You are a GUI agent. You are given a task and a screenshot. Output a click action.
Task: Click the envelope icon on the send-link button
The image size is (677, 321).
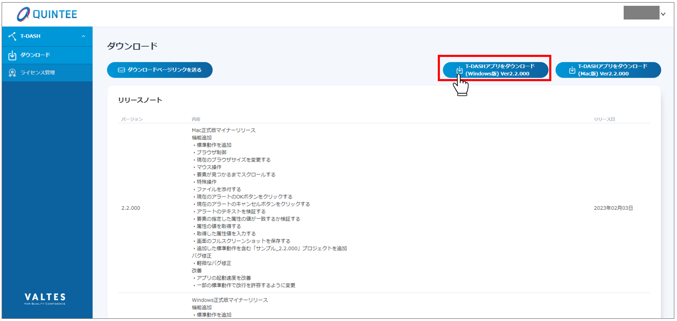click(121, 70)
